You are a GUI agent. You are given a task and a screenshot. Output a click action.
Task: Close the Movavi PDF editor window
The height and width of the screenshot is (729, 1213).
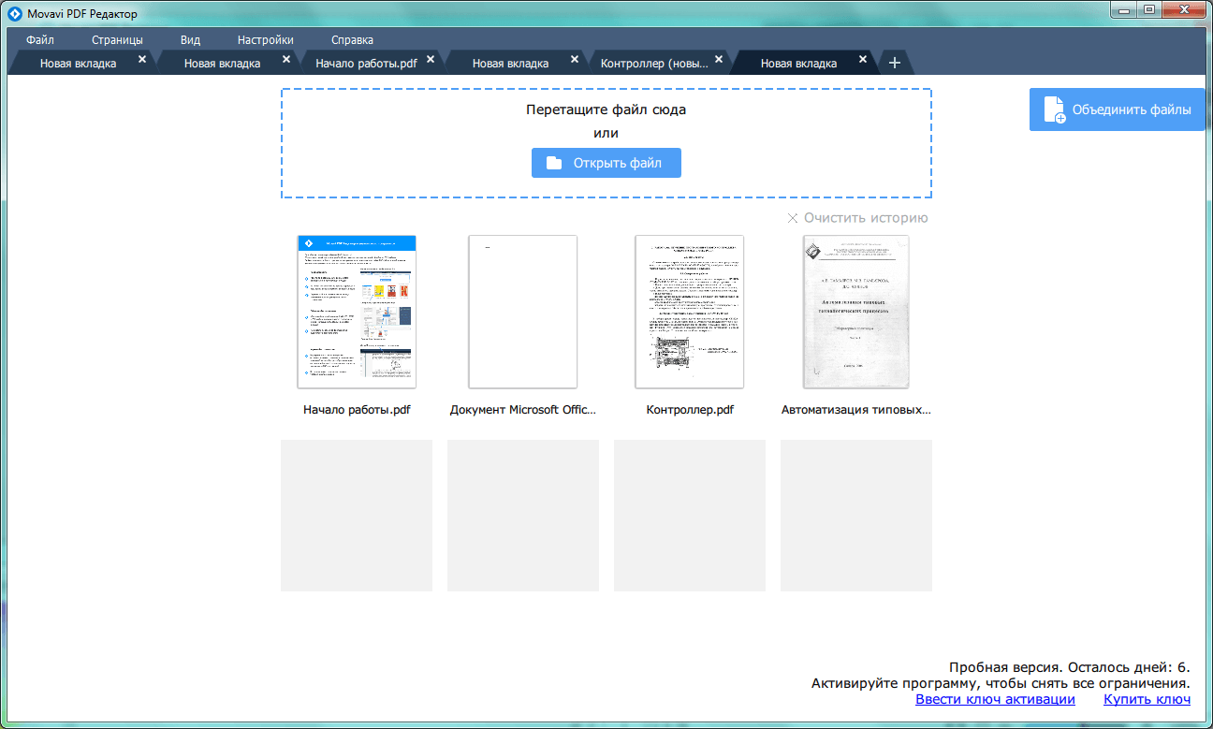coord(1183,9)
